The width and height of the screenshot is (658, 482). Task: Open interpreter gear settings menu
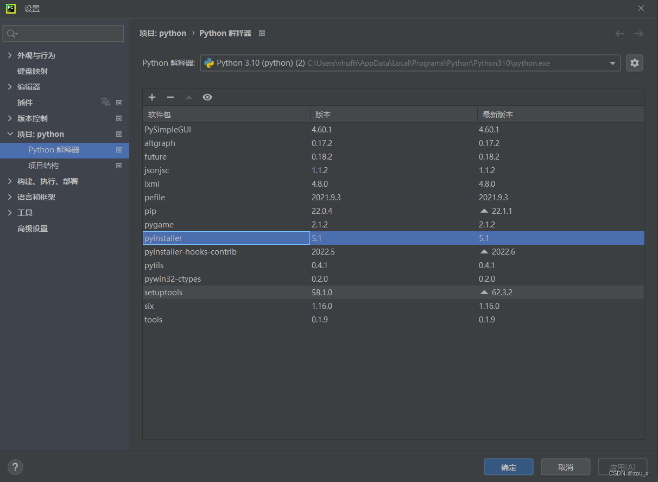635,63
